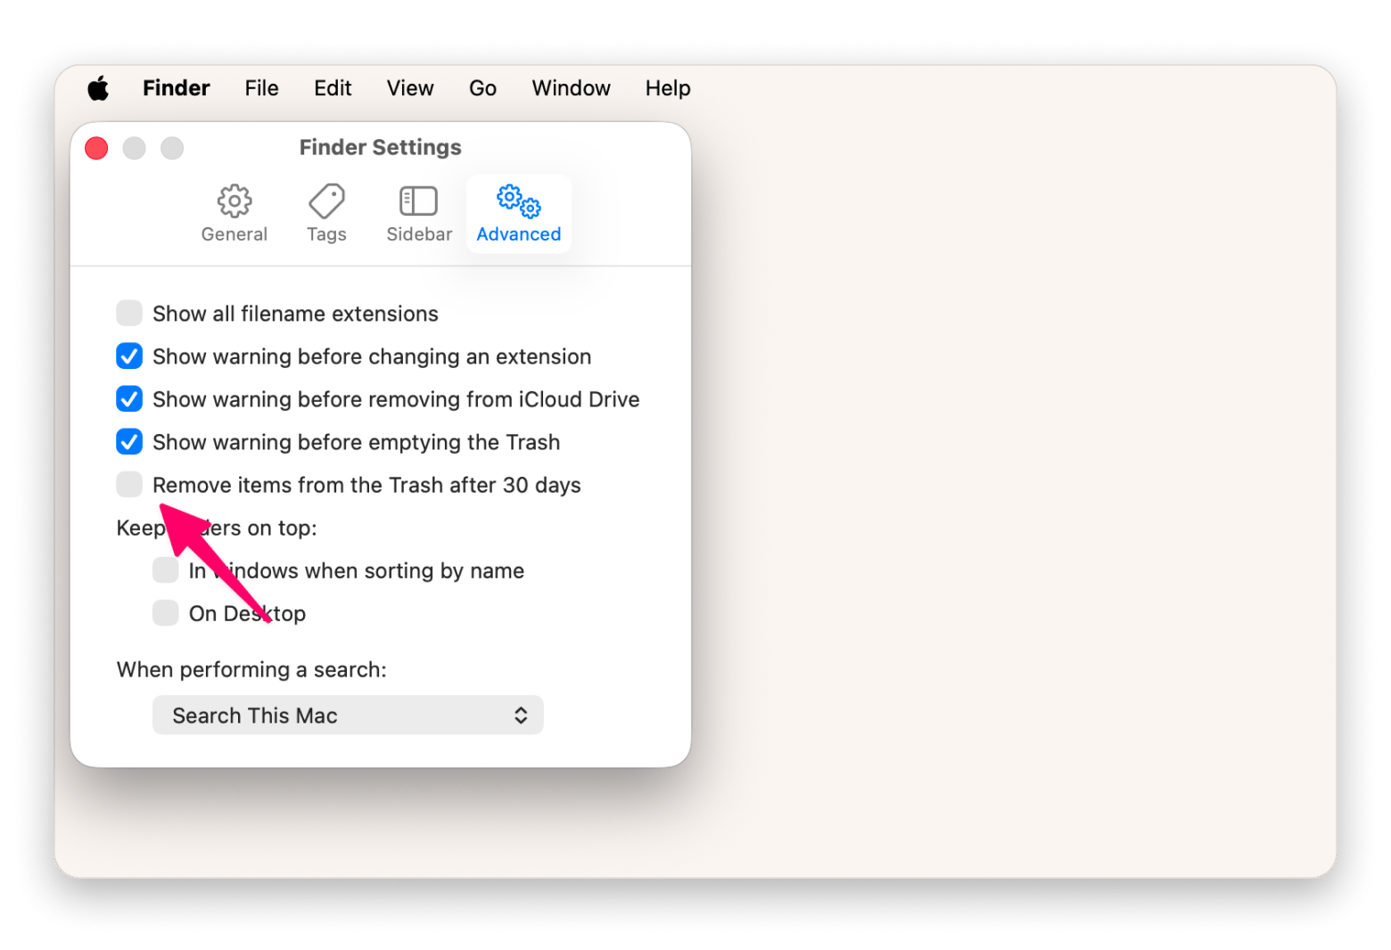
Task: Disable warning before changing an extension
Action: tap(129, 356)
